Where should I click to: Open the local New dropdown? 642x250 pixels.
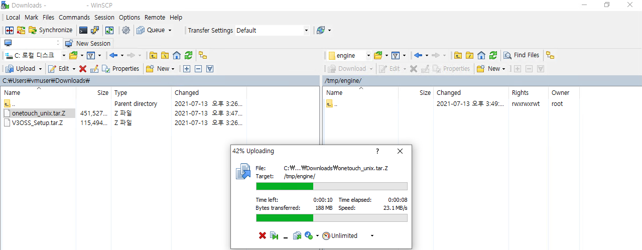[x=160, y=68]
